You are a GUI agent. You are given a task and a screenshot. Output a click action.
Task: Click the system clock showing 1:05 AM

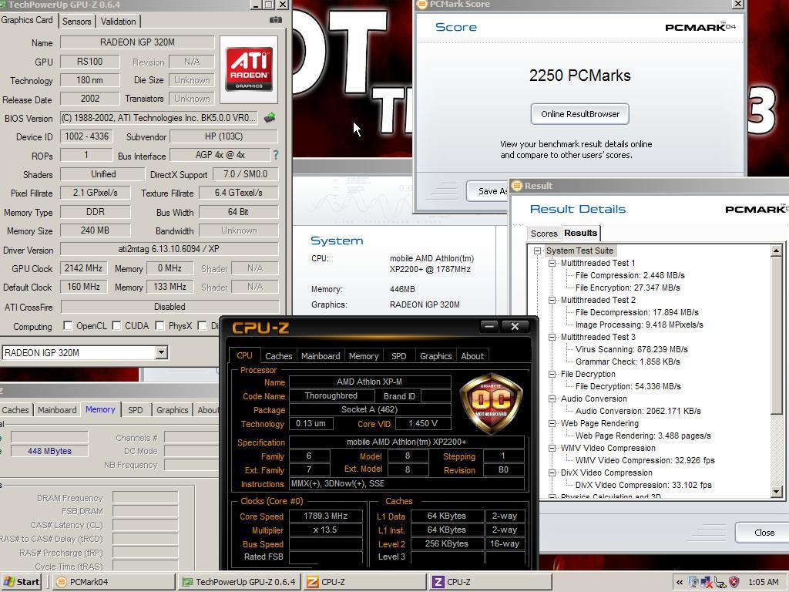click(763, 583)
